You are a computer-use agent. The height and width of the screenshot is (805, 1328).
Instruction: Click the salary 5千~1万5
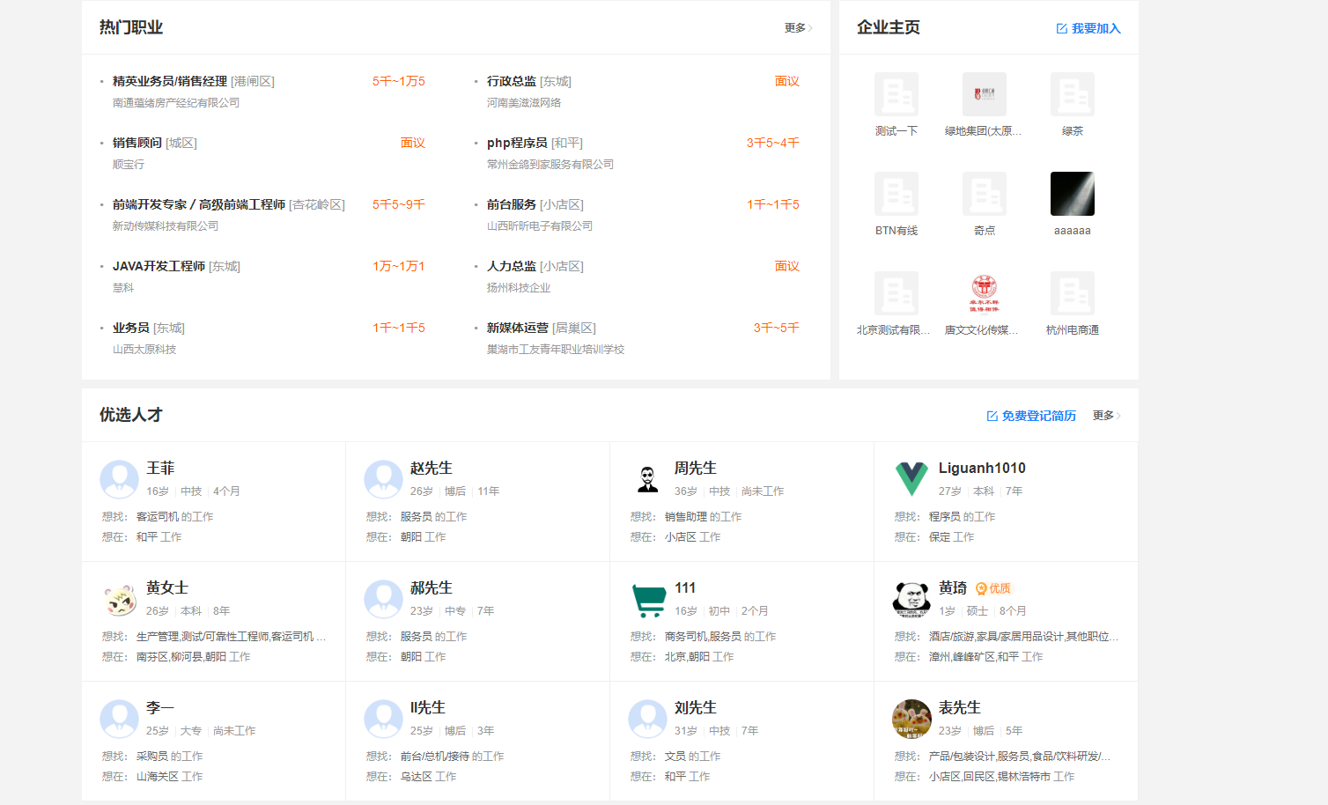[399, 81]
